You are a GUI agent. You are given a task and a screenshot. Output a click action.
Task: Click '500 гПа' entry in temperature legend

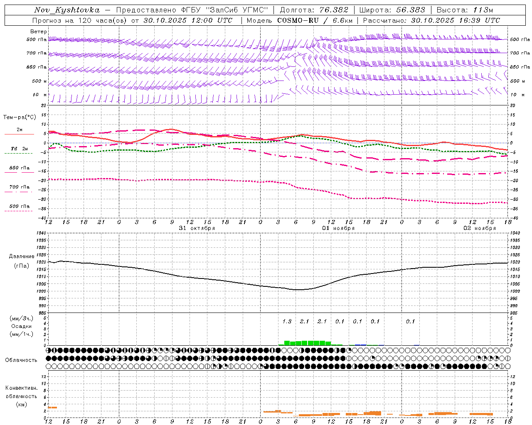19,206
